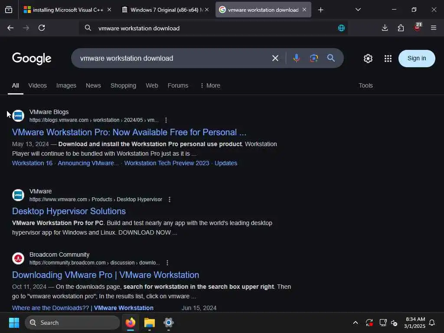The width and height of the screenshot is (444, 333).
Task: Sign in to Google account
Action: (417, 59)
